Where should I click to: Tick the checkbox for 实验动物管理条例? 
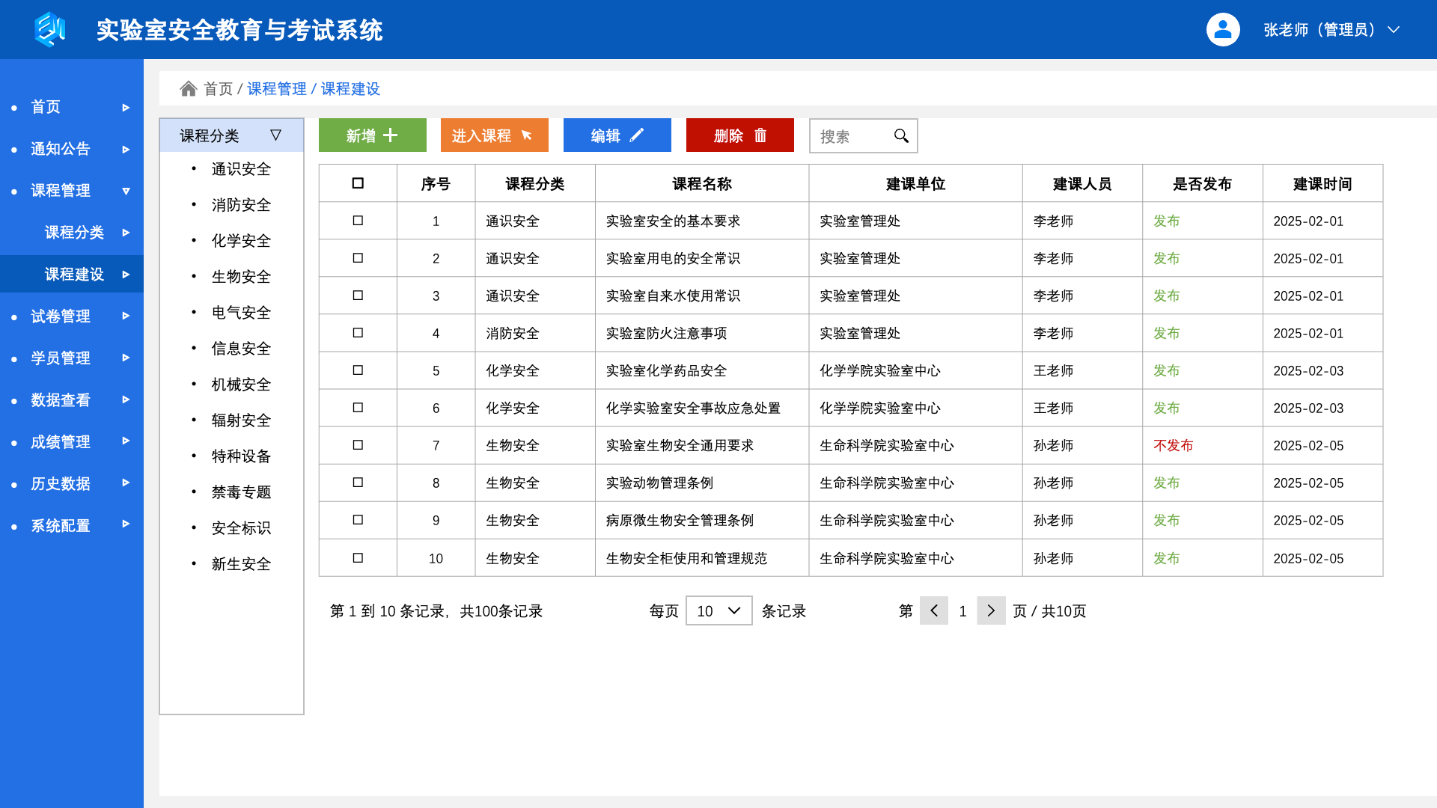(358, 483)
